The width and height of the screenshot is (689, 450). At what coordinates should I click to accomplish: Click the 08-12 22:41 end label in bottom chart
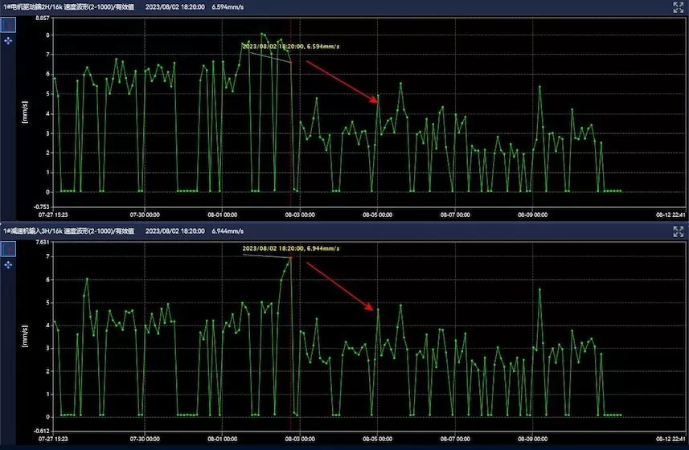(x=669, y=440)
